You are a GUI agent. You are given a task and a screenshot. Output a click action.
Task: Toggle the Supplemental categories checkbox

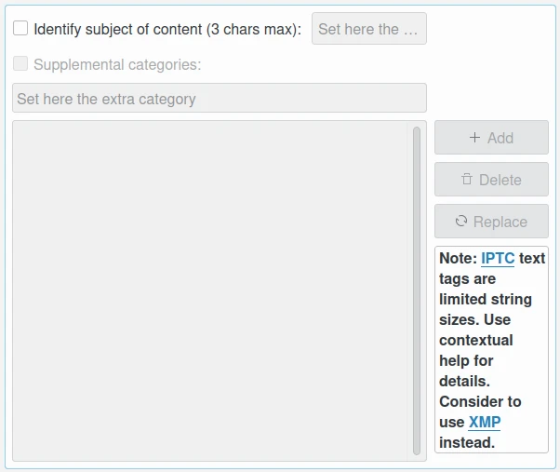point(20,64)
